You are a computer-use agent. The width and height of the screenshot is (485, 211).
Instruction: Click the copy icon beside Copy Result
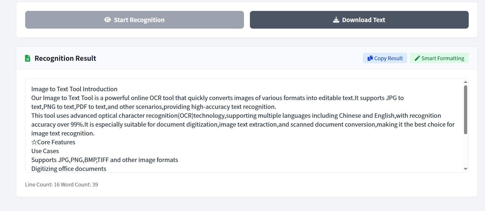(x=370, y=58)
